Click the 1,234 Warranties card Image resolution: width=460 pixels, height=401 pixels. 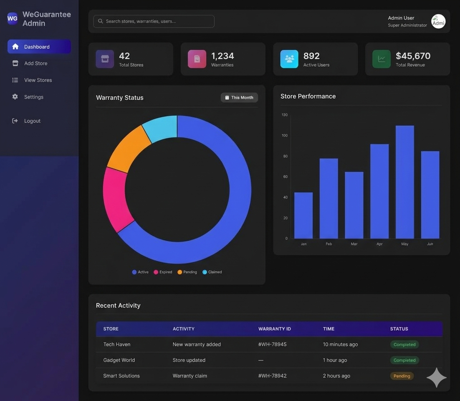click(223, 59)
